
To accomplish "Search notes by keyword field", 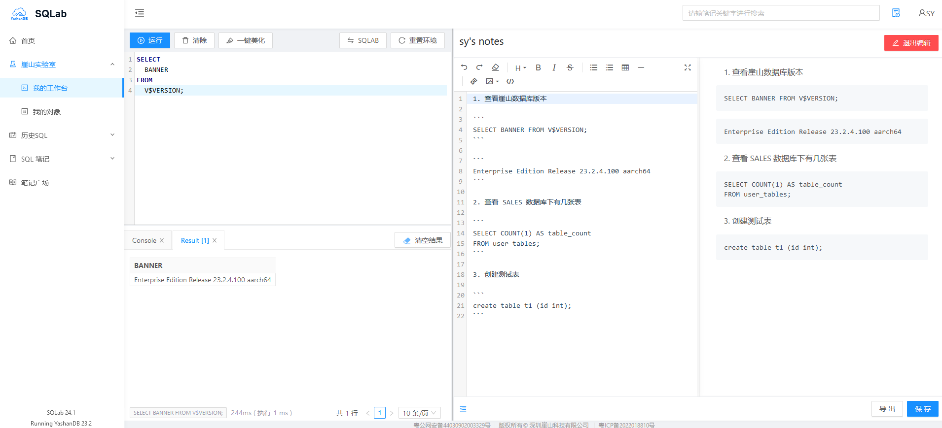I will tap(781, 13).
